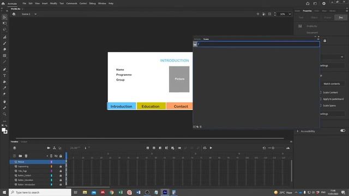349x196 pixels.
Task: Click the Introduction button on stage
Action: pyautogui.click(x=121, y=106)
